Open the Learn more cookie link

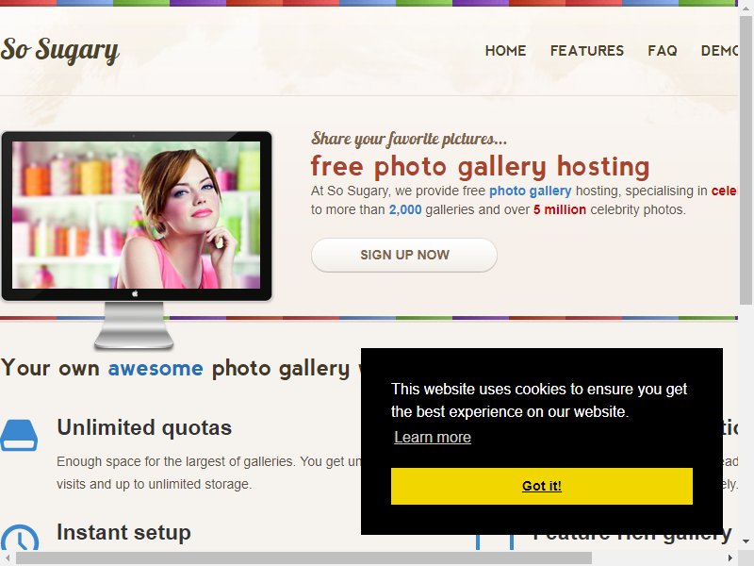tap(433, 437)
